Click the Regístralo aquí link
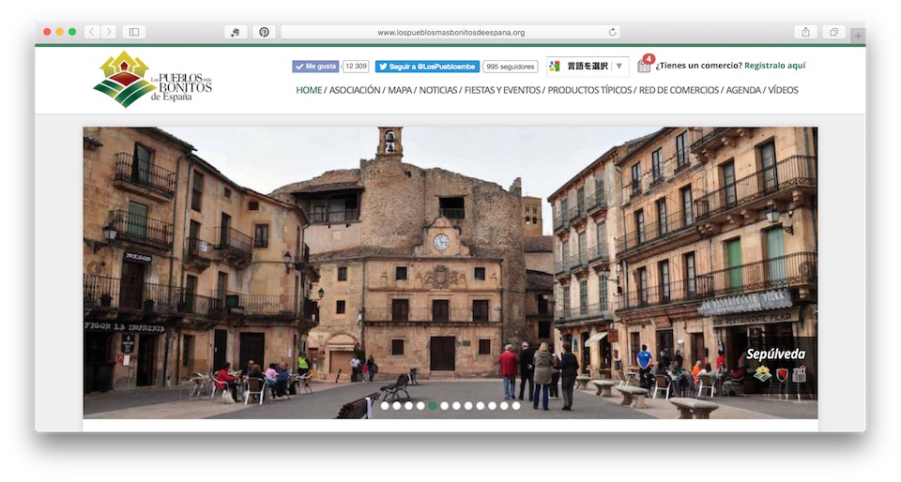Viewport: 901px width, 482px height. click(x=774, y=66)
